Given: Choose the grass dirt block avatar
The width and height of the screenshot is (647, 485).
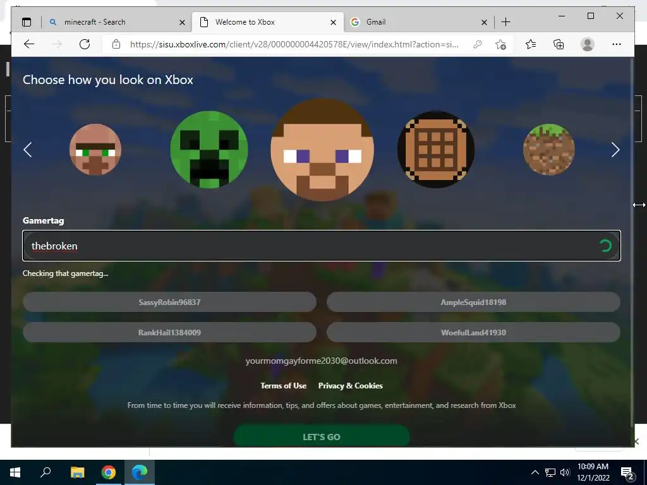Looking at the screenshot, I should tap(549, 149).
